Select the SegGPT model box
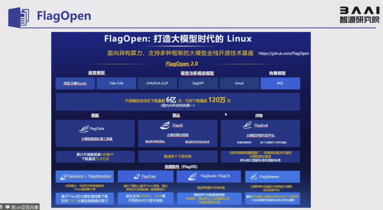Screen dimensions: 383x210 [x=198, y=83]
